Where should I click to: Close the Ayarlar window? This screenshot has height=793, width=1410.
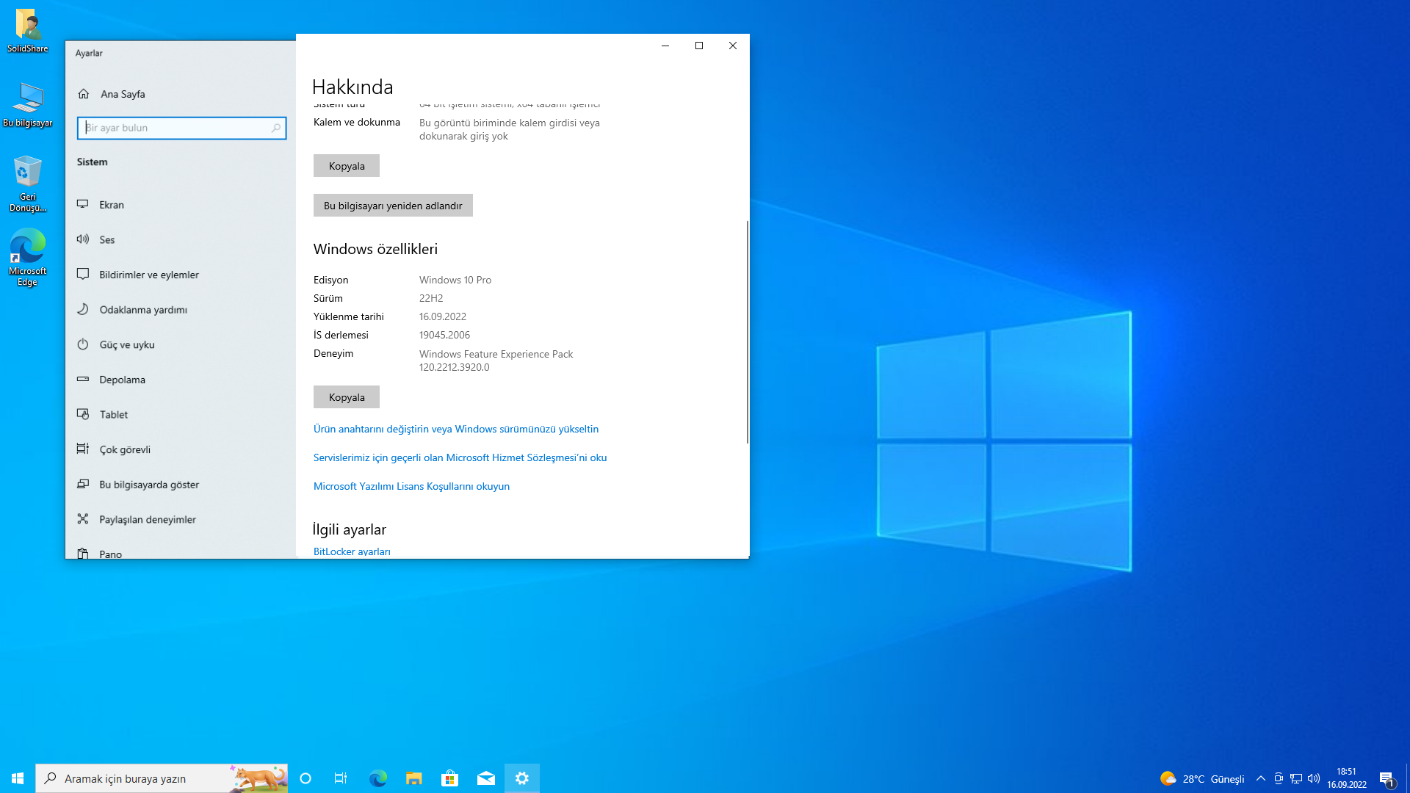click(733, 46)
